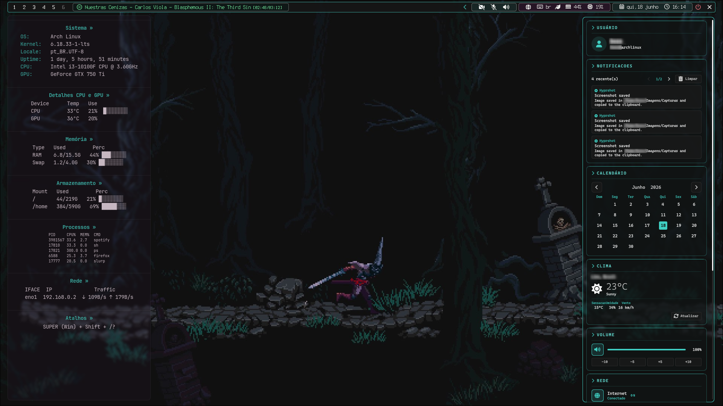
Task: Go to previous month in calendar
Action: [596, 187]
